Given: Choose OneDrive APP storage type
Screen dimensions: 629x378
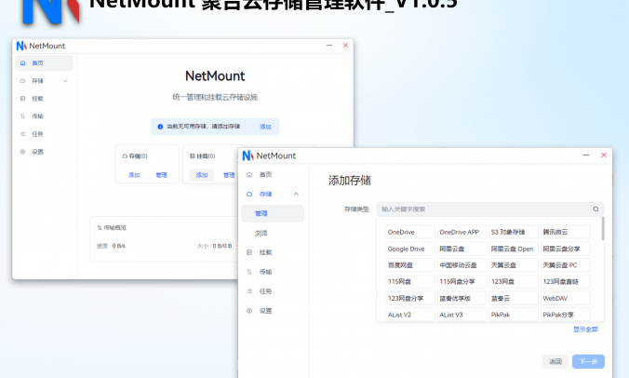Looking at the screenshot, I should pos(462,232).
